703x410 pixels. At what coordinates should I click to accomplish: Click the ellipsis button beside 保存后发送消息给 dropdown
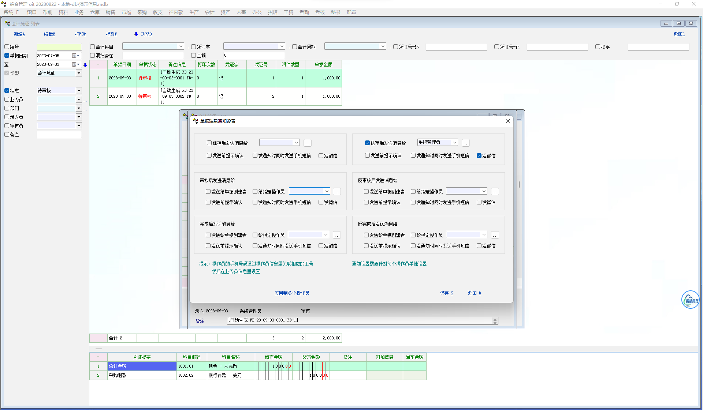coord(307,143)
